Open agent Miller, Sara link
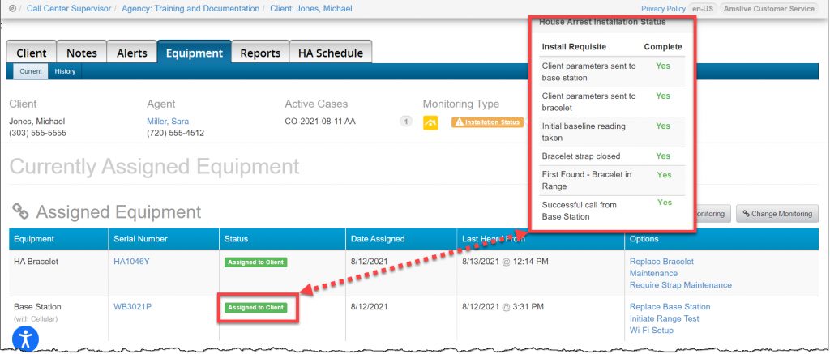The image size is (830, 354). click(x=168, y=122)
